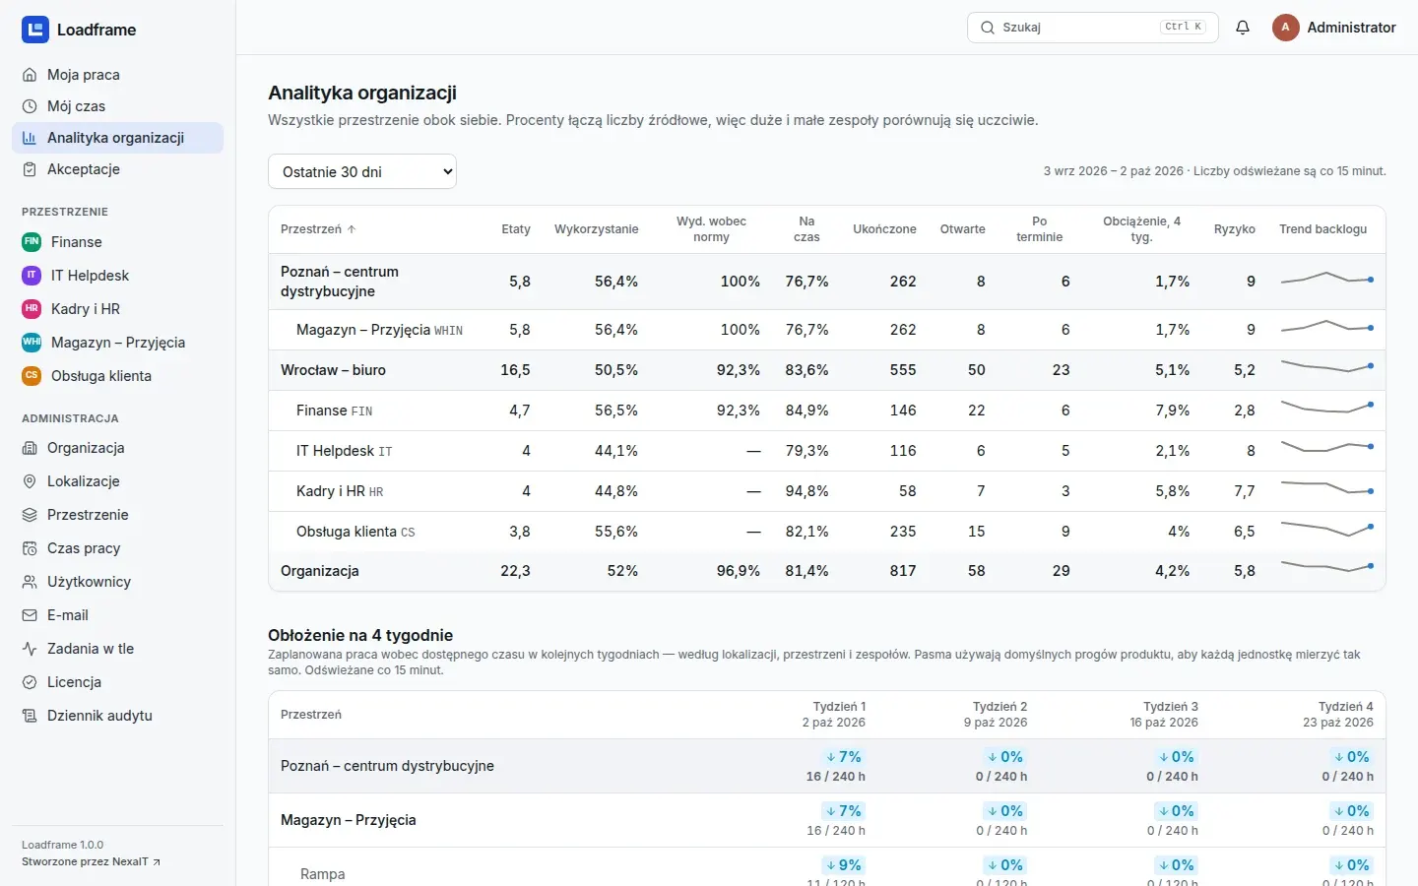Select Magazyn – Przyjęcia WHI badge

[32, 343]
